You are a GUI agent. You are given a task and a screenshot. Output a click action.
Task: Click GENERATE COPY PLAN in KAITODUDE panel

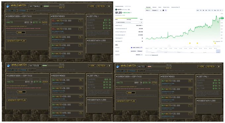[x=17, y=100]
